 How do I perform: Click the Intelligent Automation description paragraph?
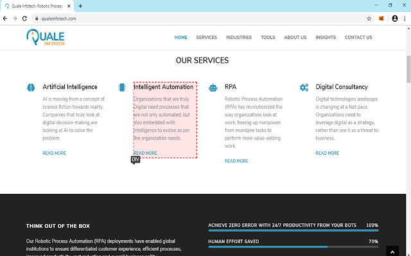tap(162, 118)
